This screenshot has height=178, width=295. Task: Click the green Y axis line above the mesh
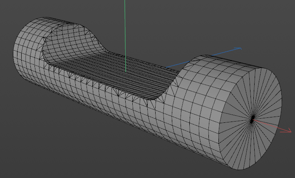coord(124,25)
